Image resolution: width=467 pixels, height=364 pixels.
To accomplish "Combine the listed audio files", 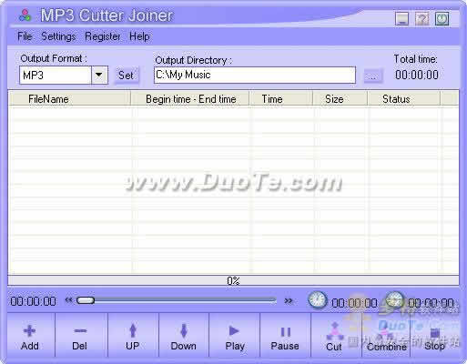I will pos(387,337).
